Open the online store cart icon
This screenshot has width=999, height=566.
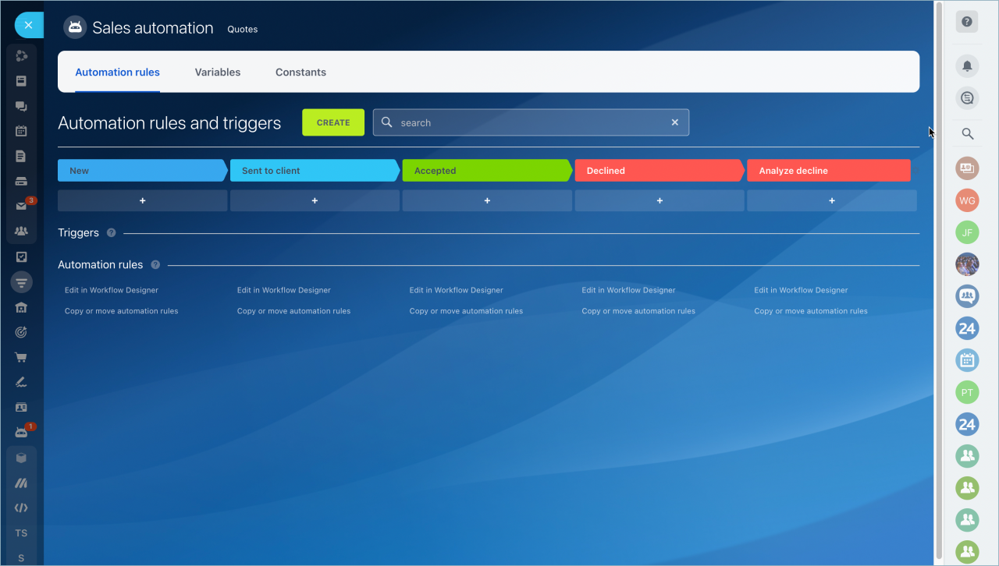[22, 357]
